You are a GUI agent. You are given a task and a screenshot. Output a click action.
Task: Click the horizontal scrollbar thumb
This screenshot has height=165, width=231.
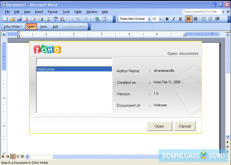[136, 156]
